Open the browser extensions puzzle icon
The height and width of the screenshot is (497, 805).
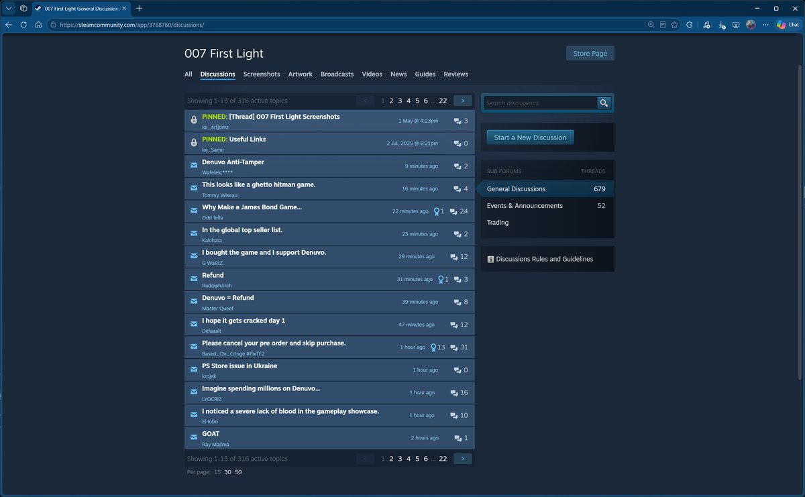click(x=691, y=25)
